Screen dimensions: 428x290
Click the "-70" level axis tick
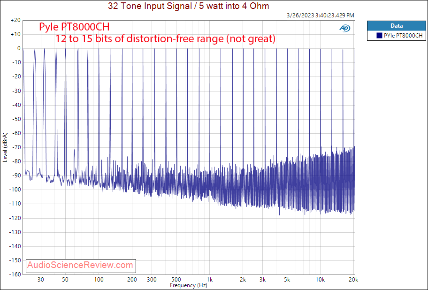coord(16,147)
